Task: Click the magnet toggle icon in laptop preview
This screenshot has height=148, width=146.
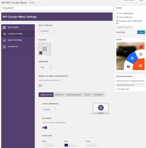Action: (x=101, y=108)
